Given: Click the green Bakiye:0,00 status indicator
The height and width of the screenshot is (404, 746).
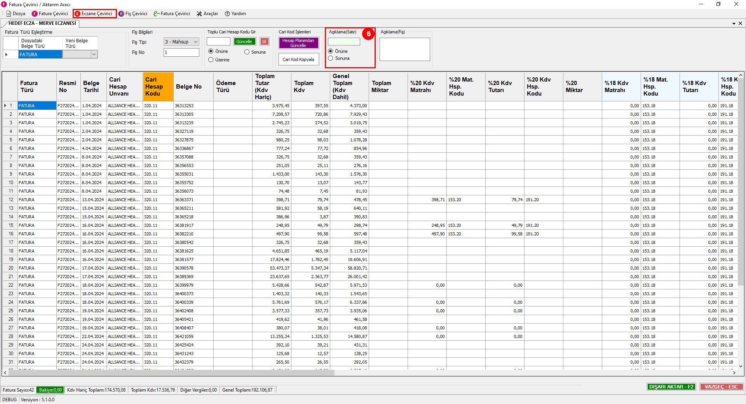Looking at the screenshot, I should coord(50,390).
